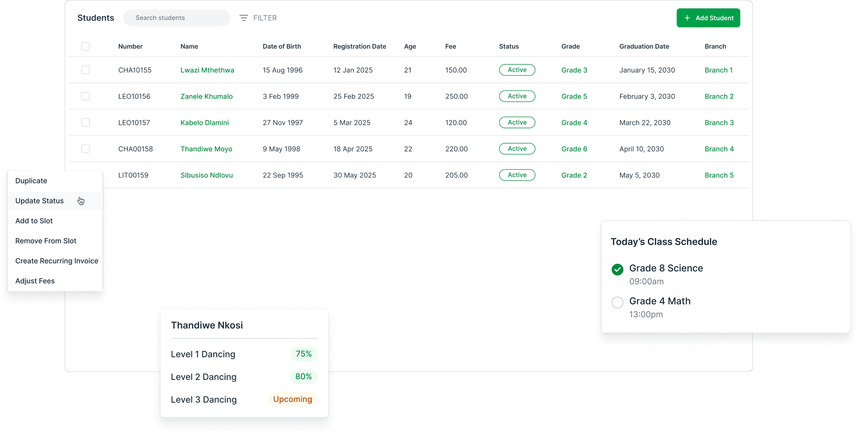Image resolution: width=858 pixels, height=436 pixels.
Task: Open the Branch 4 link
Action: click(719, 149)
